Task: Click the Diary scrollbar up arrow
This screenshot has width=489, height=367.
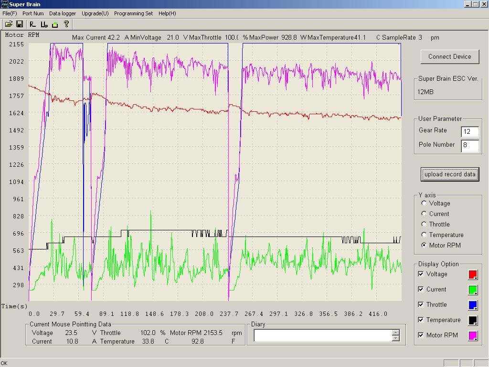Action: pyautogui.click(x=396, y=333)
